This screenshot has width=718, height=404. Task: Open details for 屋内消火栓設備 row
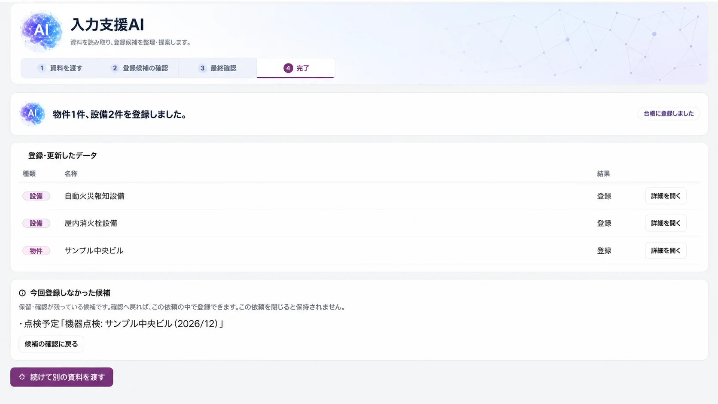[666, 223]
